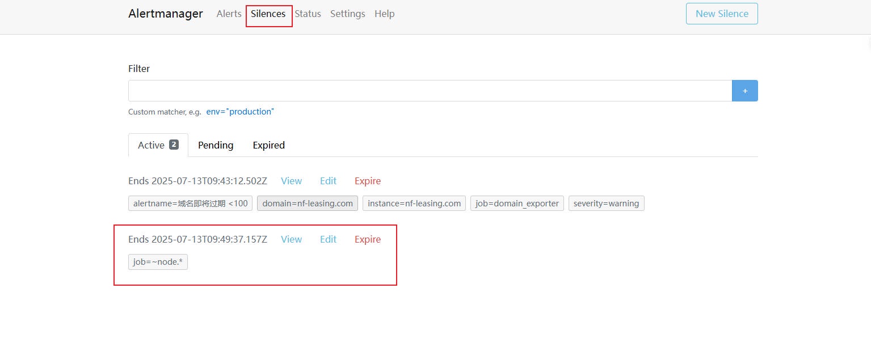Viewport: 871px width, 356px height.
Task: Click the severity=warning matcher label
Action: (606, 204)
